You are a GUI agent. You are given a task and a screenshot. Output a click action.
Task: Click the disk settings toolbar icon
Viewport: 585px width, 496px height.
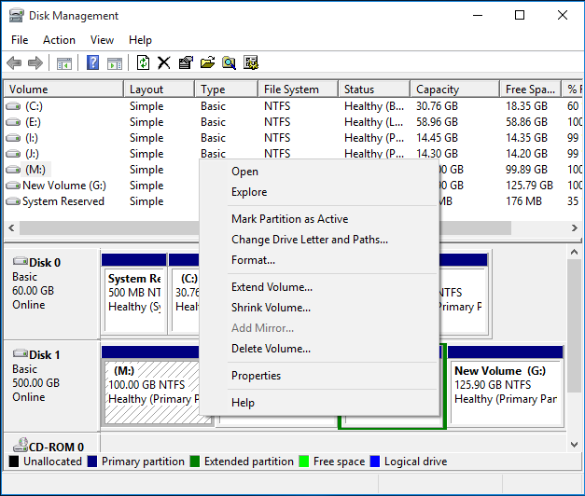point(251,62)
